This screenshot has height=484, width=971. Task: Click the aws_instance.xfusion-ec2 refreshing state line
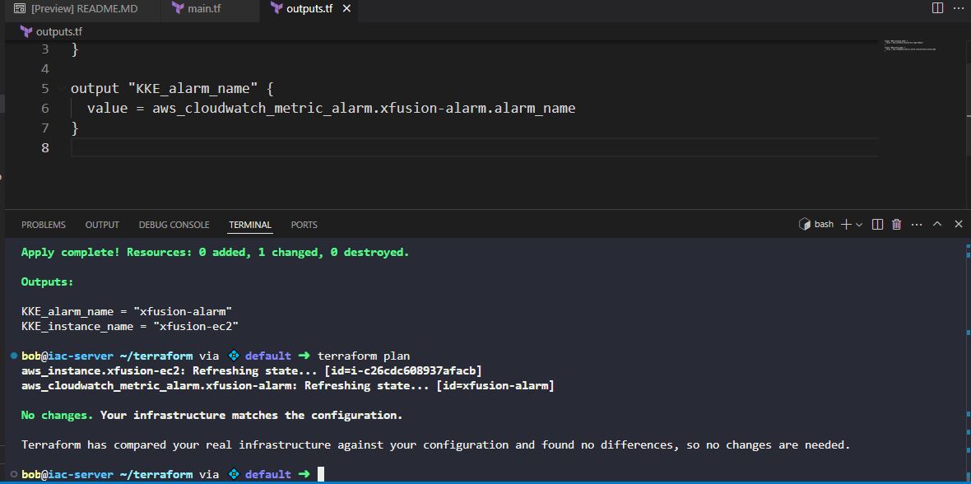click(252, 370)
